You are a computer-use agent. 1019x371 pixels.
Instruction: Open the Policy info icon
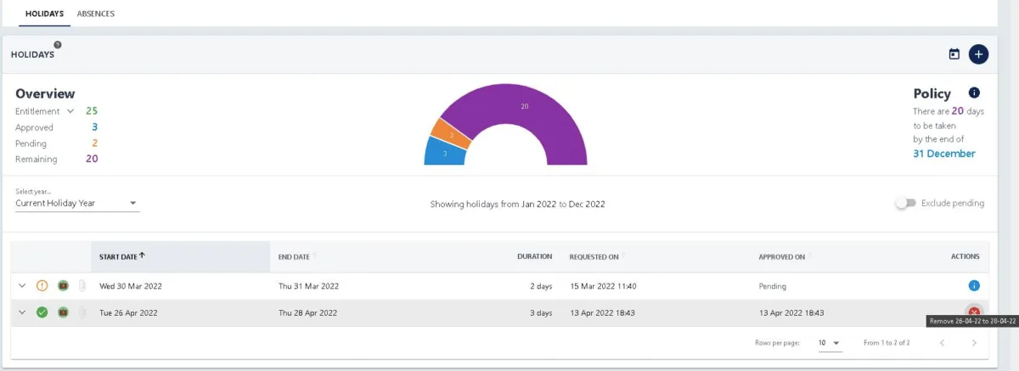coord(974,93)
